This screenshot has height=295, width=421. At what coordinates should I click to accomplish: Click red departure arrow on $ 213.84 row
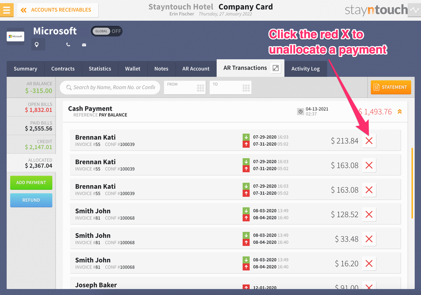[246, 144]
